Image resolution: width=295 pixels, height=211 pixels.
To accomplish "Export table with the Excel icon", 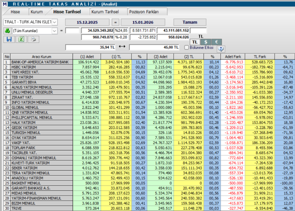I will click(21, 39).
